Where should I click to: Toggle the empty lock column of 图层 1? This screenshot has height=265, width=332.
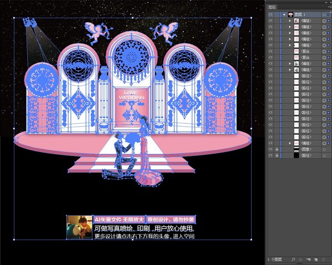pyautogui.click(x=277, y=14)
